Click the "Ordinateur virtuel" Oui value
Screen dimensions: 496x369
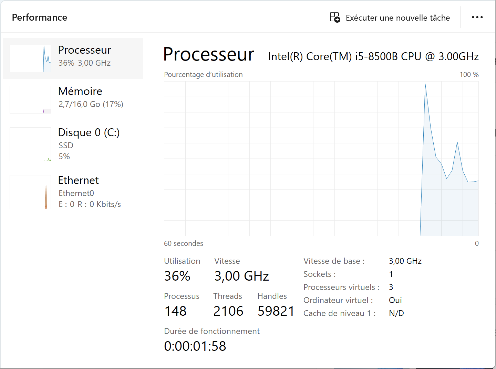(395, 300)
